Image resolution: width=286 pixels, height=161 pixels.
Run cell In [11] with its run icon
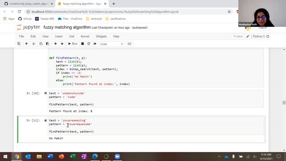pyautogui.click(x=46, y=120)
